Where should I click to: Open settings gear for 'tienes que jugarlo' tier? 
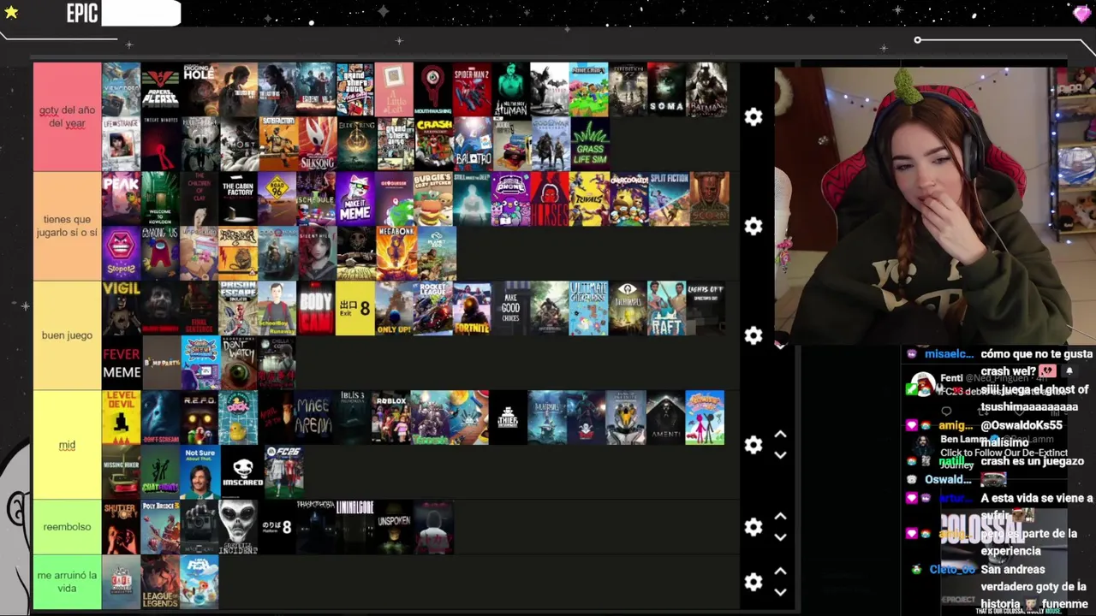pos(753,226)
